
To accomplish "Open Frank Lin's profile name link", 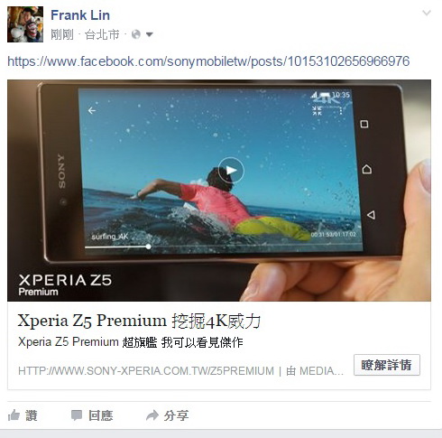I will [x=80, y=15].
